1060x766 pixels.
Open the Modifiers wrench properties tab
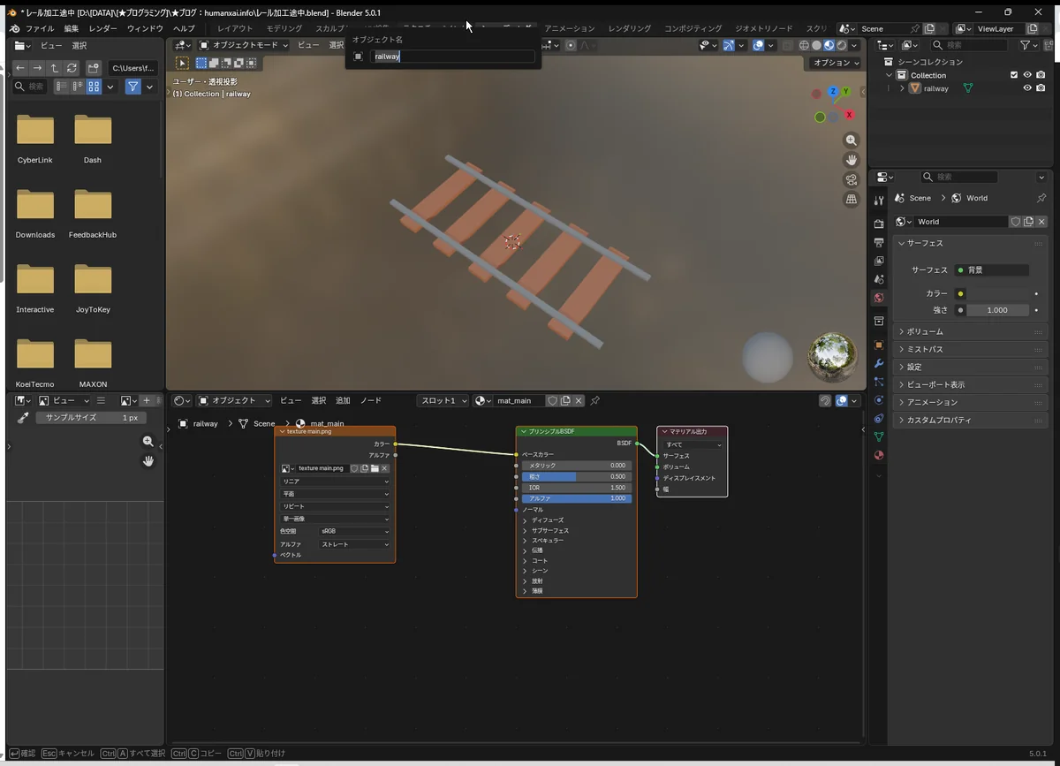878,363
